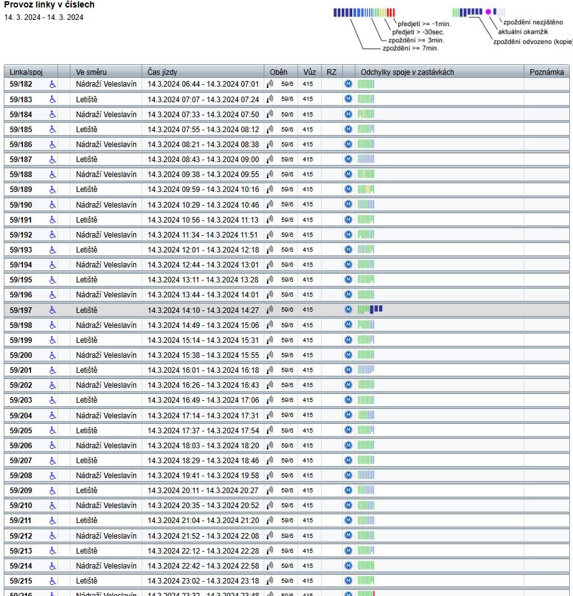Click vehicle number 415 in row 59/199
Viewport: 573px width, 596px height.
pyautogui.click(x=307, y=340)
